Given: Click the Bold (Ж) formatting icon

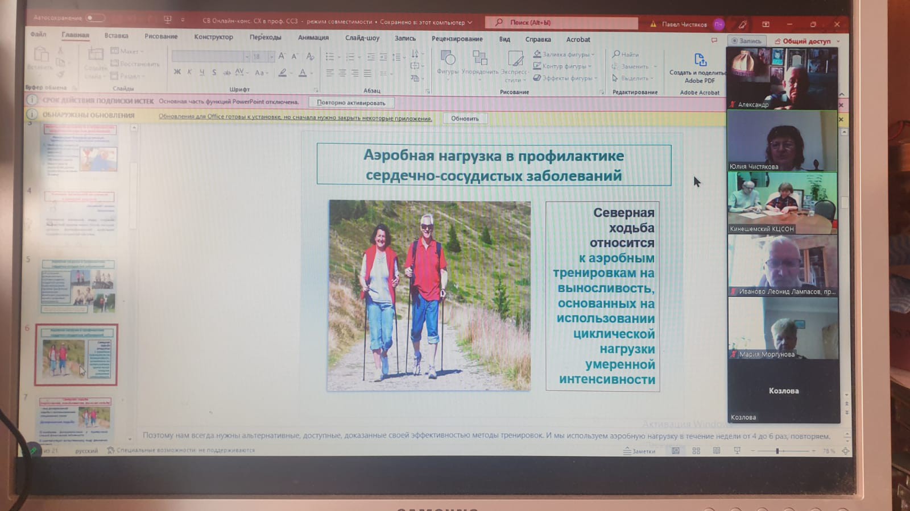Looking at the screenshot, I should [x=177, y=72].
